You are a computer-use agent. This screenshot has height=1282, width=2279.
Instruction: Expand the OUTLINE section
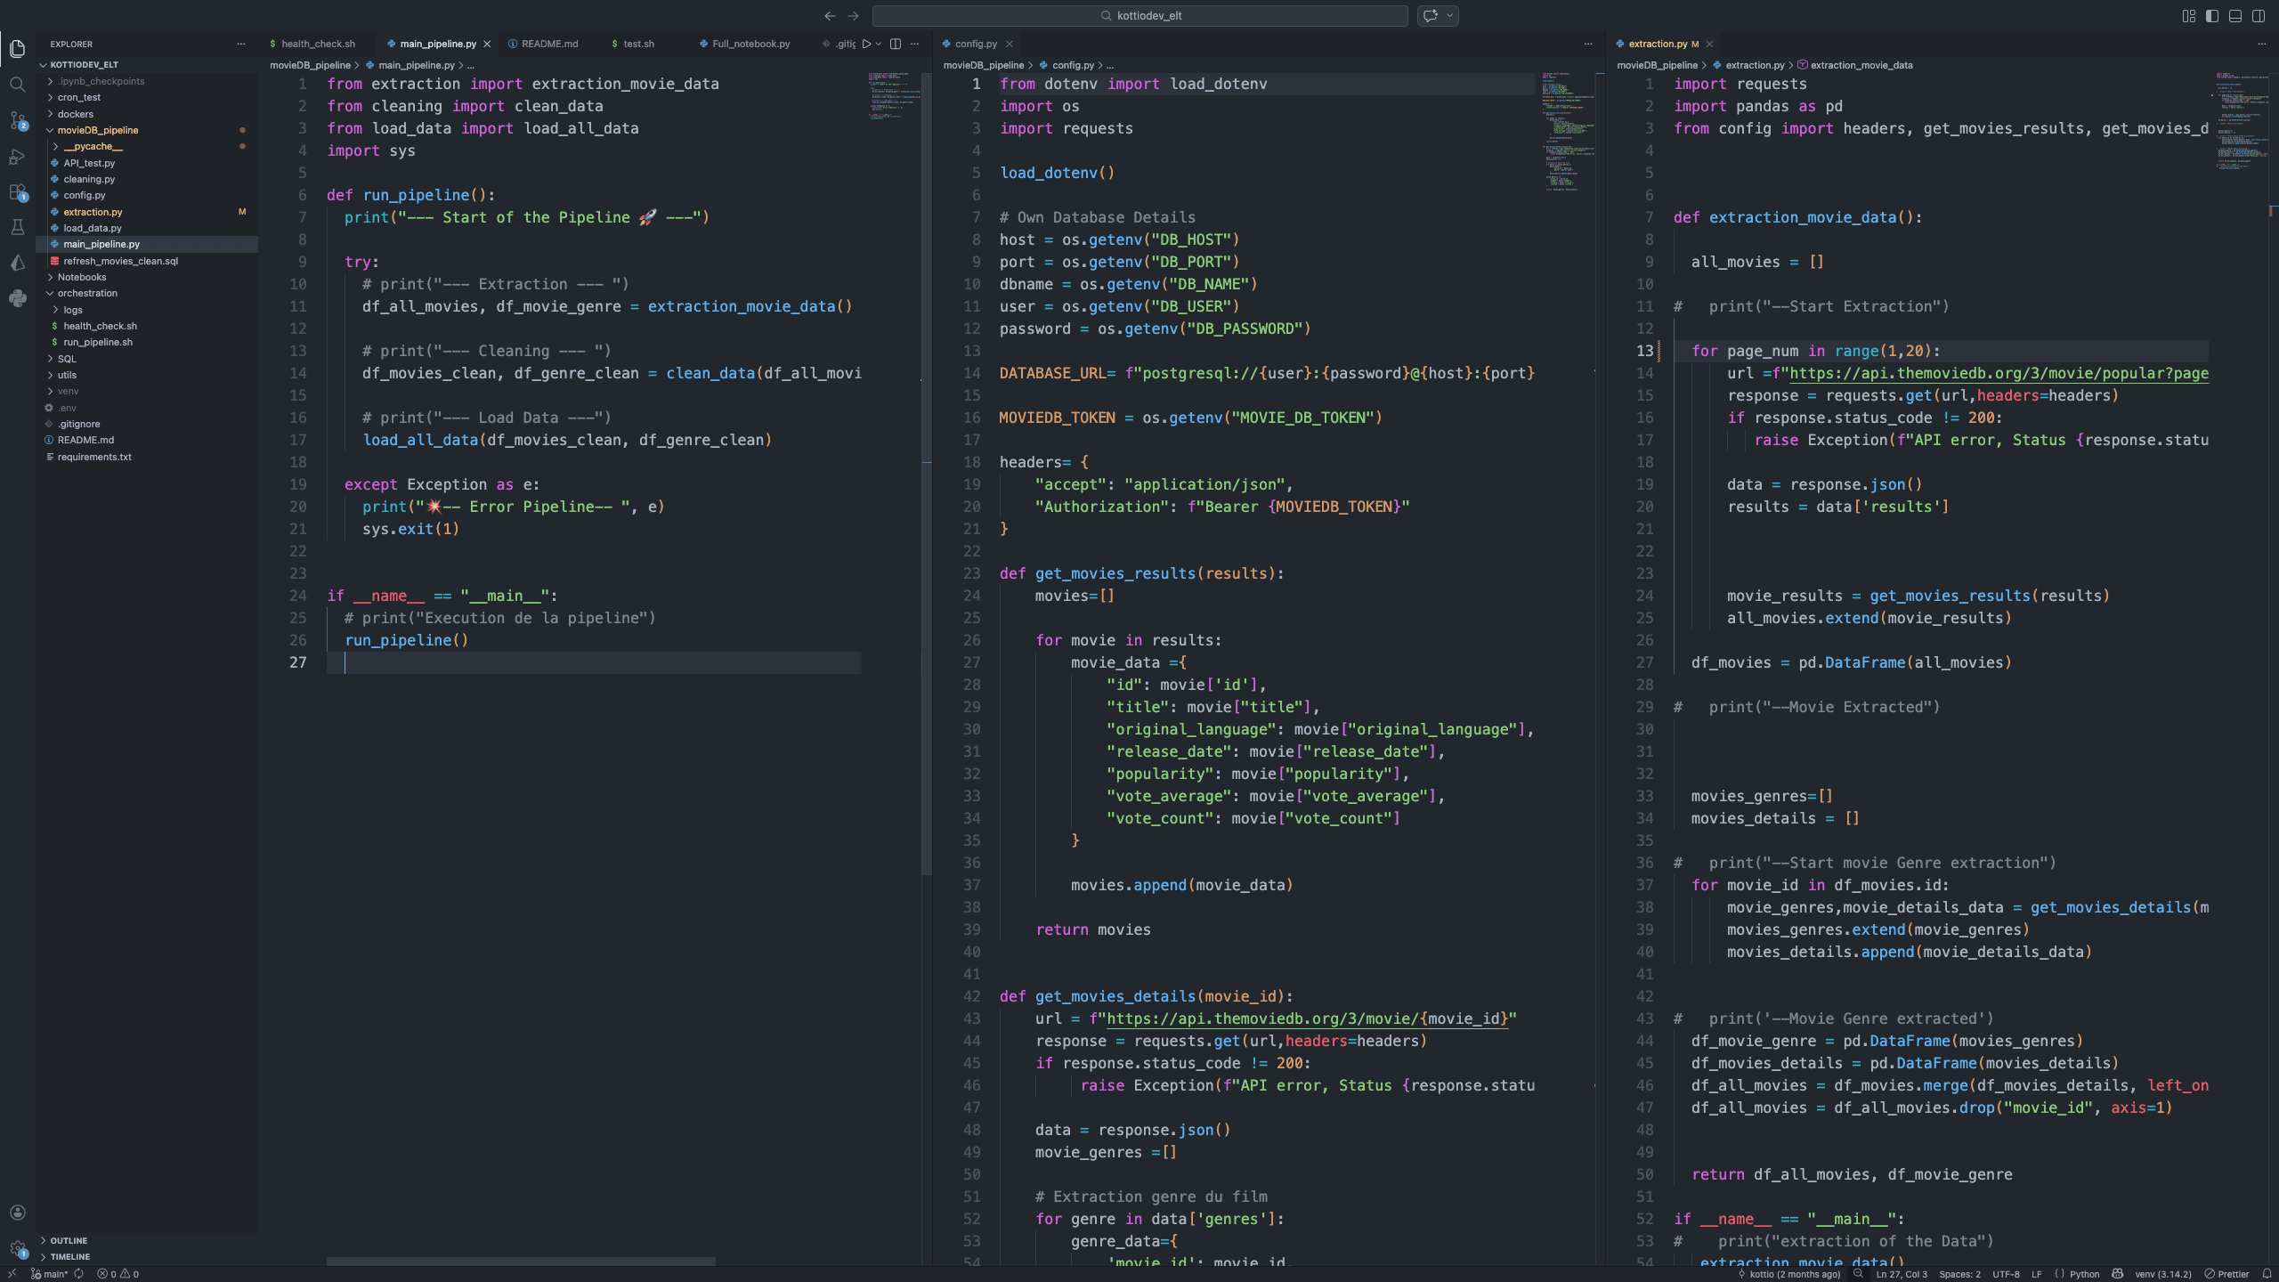(147, 1240)
